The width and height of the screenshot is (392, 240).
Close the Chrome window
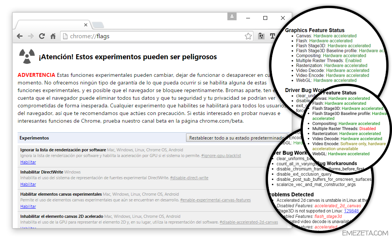tap(283, 18)
